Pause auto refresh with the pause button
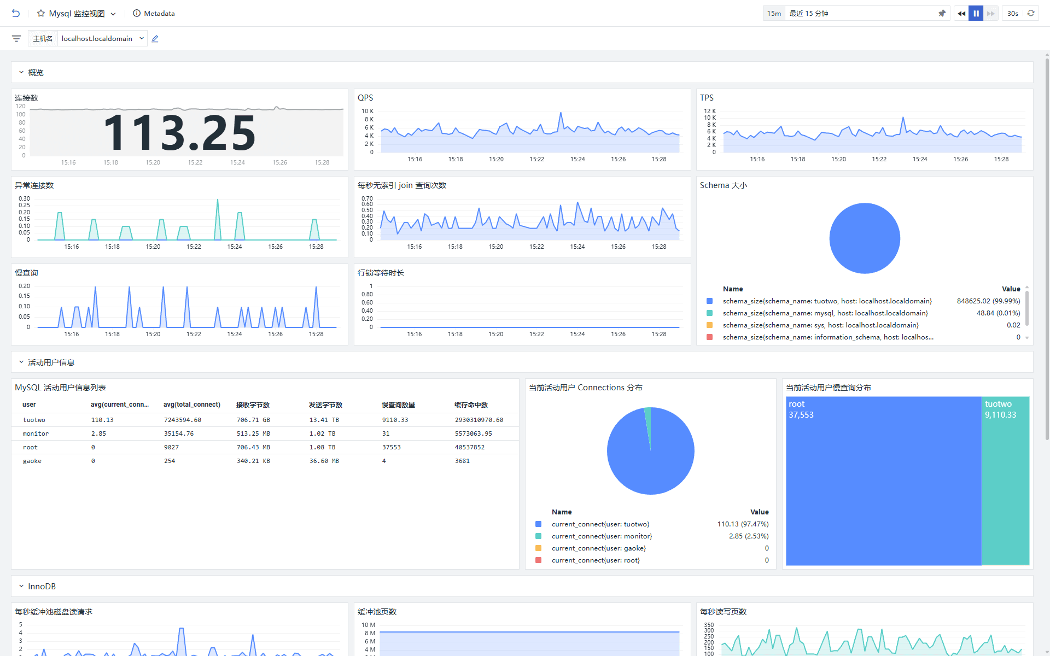Screen dimensions: 1050x656 976,13
